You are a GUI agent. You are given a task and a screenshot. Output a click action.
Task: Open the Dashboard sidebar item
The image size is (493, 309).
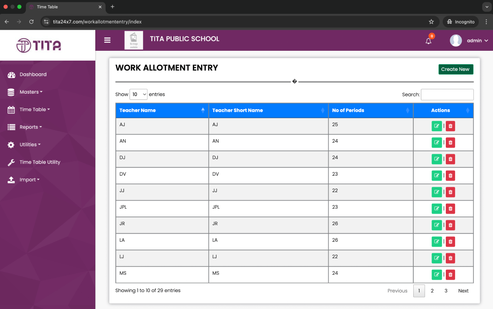[x=33, y=74]
